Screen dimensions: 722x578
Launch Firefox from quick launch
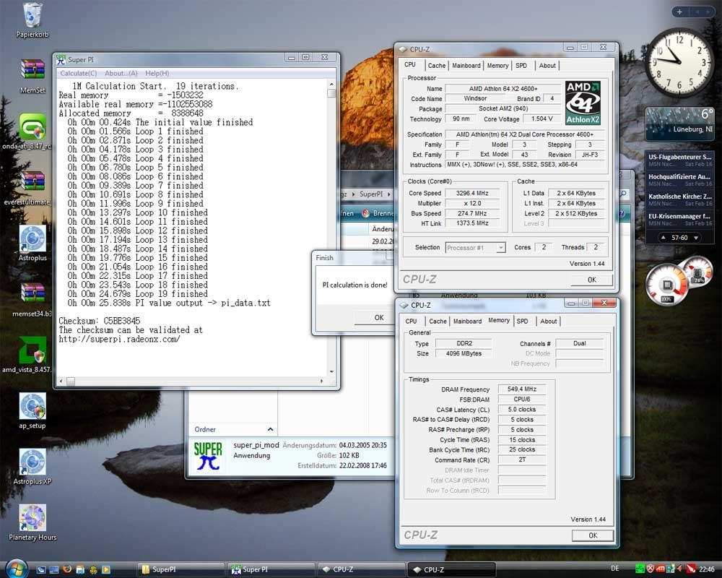(x=67, y=569)
